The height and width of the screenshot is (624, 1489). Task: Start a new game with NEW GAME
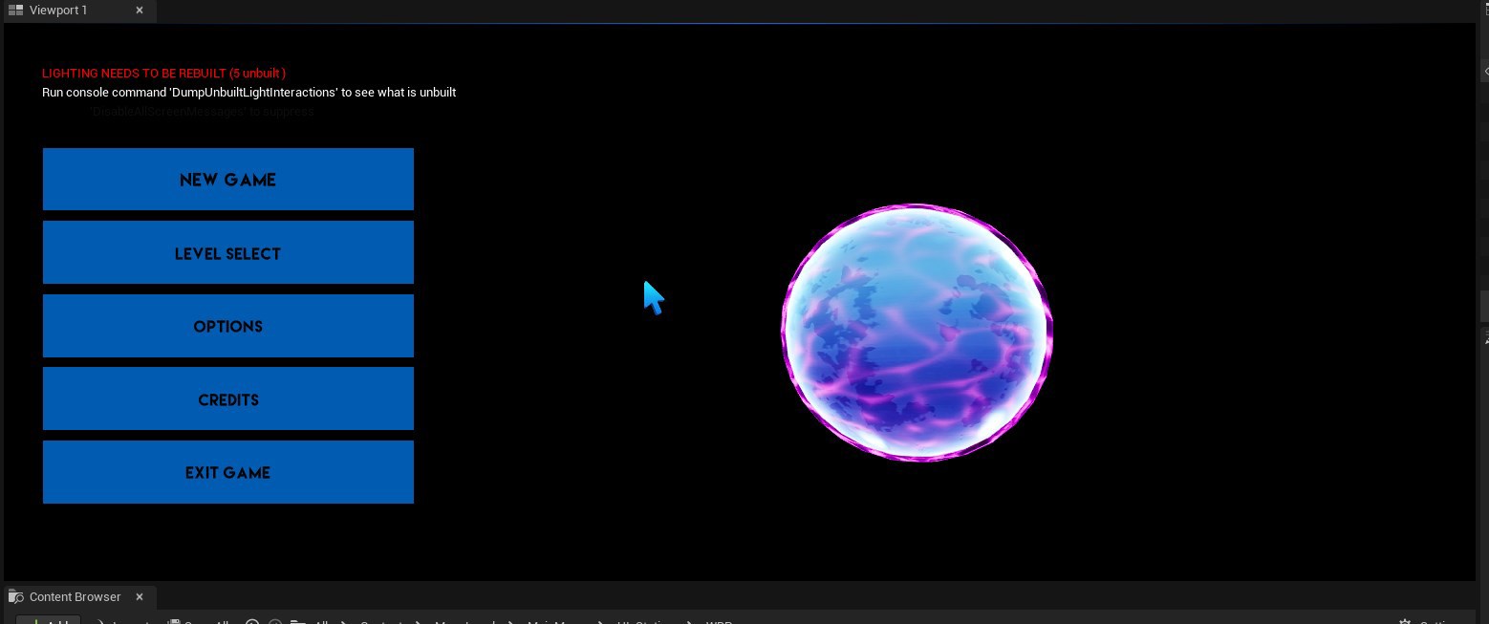click(x=227, y=179)
